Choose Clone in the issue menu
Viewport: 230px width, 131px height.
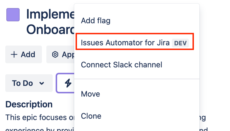(x=91, y=116)
